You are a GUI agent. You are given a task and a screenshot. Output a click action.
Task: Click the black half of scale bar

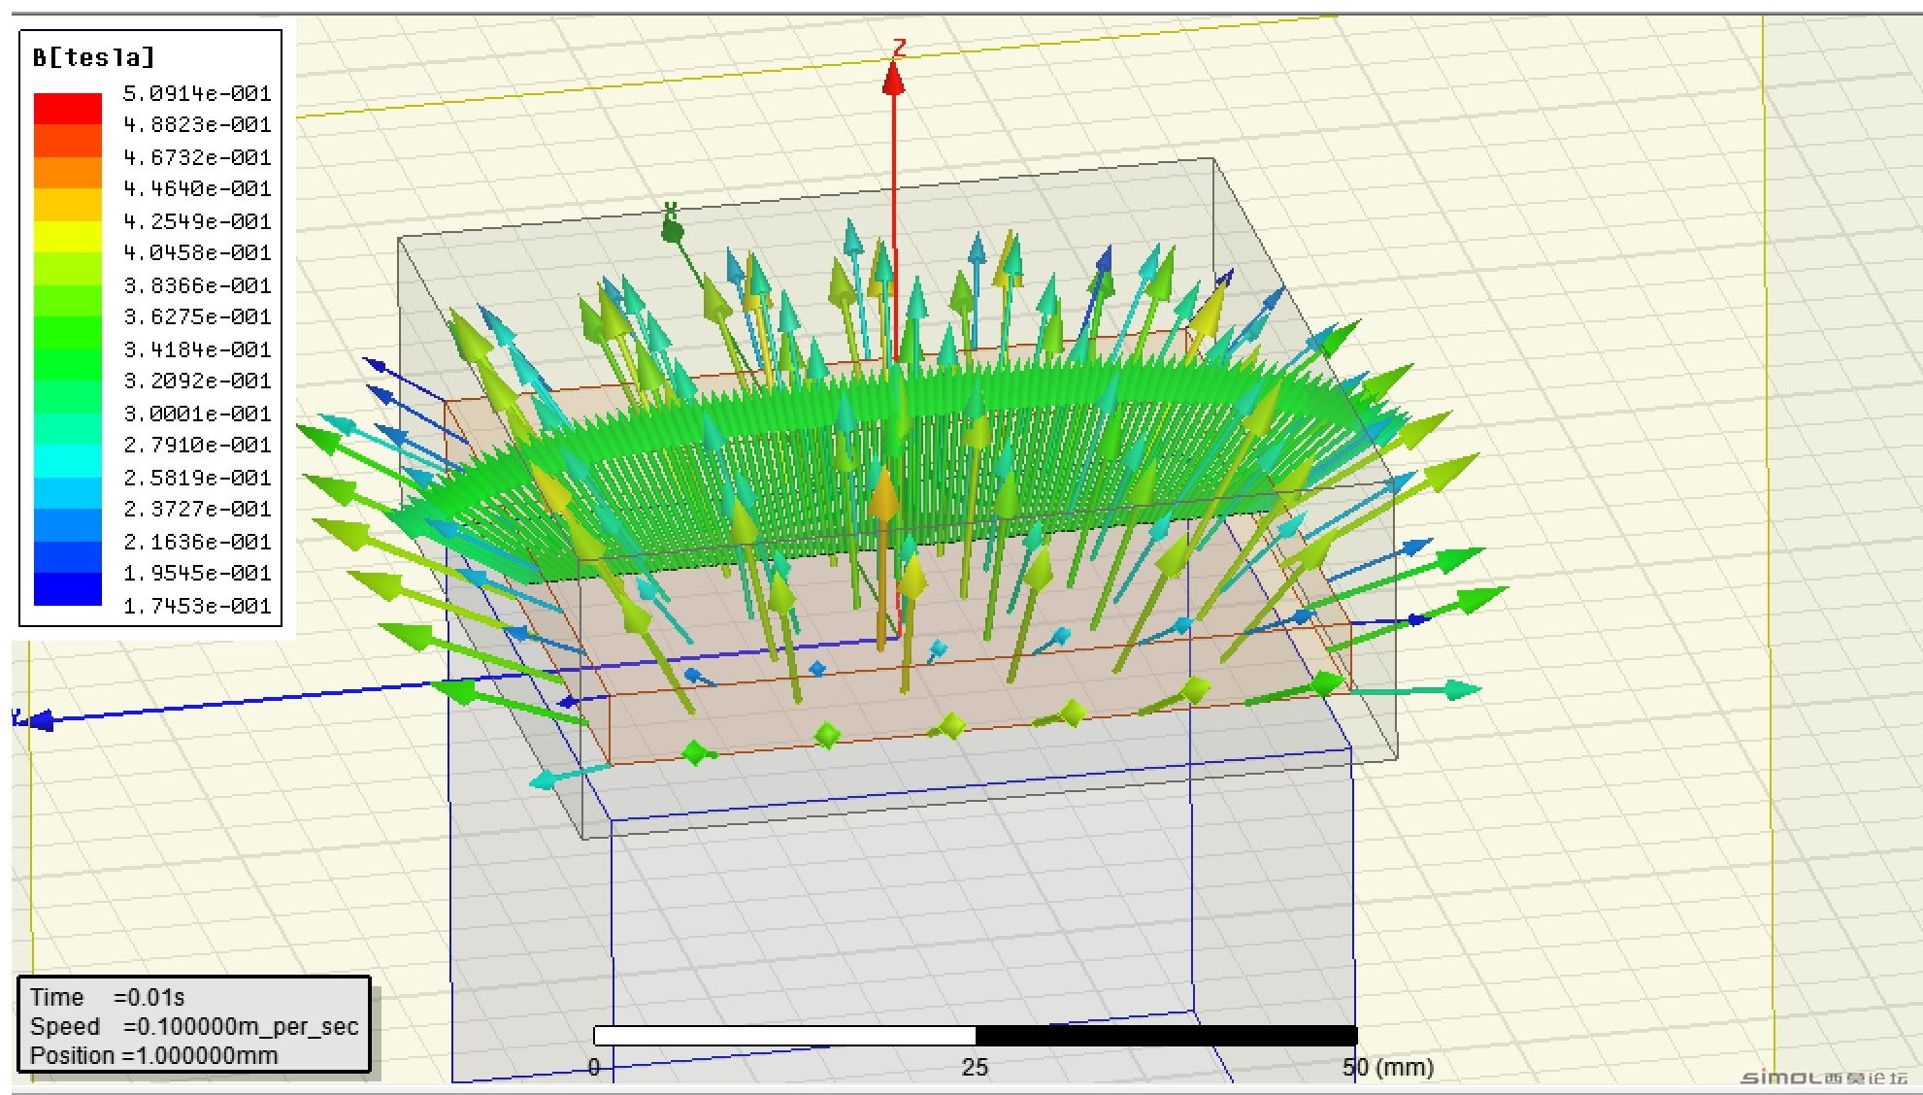(1166, 1036)
